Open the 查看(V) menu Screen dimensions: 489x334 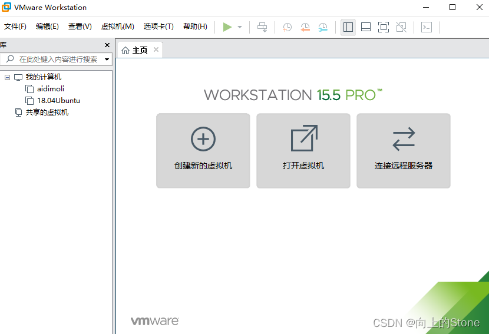(x=80, y=27)
